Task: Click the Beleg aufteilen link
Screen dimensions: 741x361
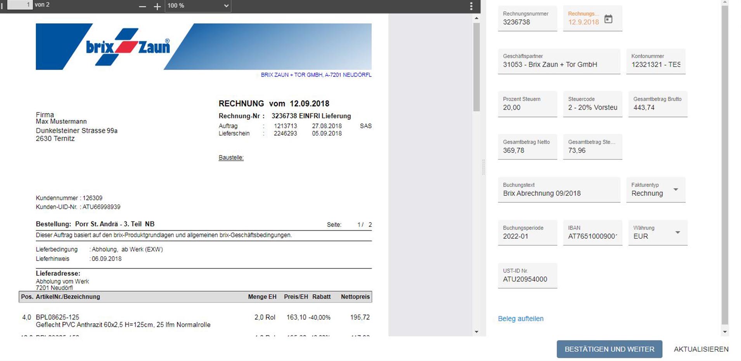Action: click(x=521, y=319)
